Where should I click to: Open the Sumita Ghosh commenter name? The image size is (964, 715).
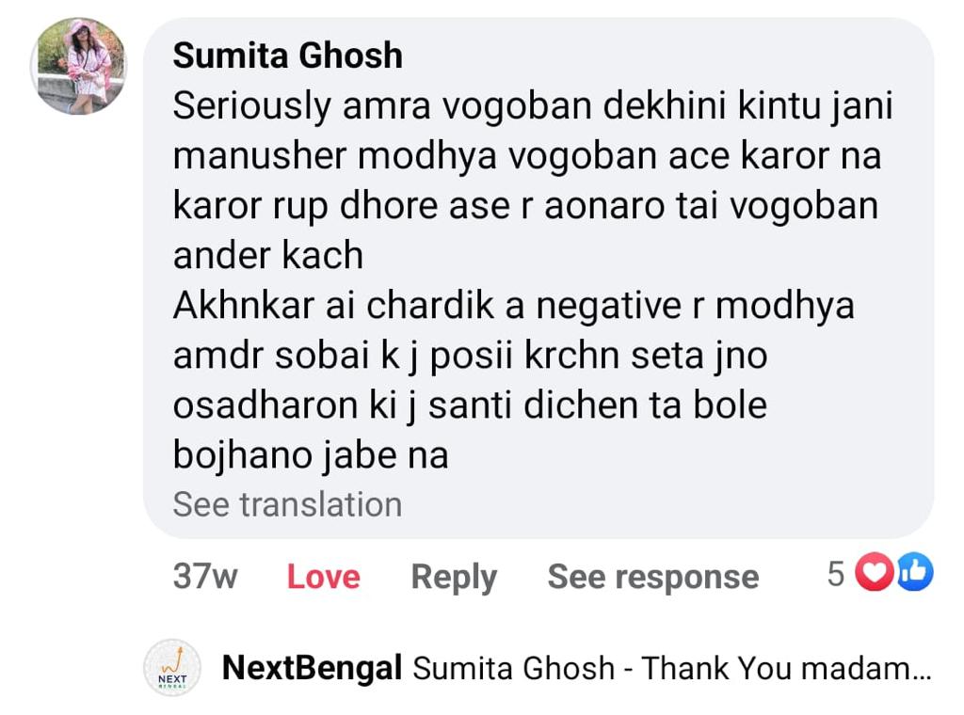(x=287, y=56)
